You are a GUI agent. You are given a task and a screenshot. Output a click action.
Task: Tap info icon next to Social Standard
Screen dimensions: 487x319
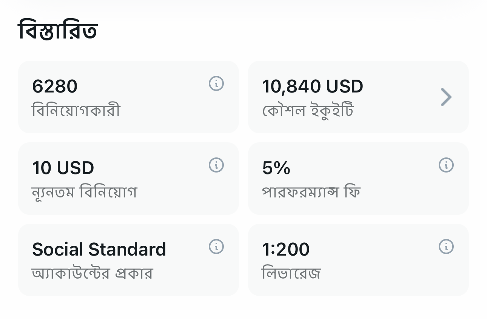pos(216,247)
